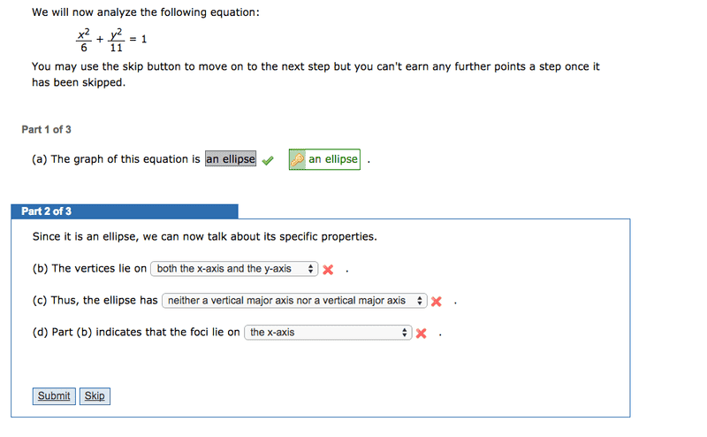This screenshot has height=437, width=707.
Task: Click the equation x²/6 + y²/11 = 1
Action: coord(111,40)
